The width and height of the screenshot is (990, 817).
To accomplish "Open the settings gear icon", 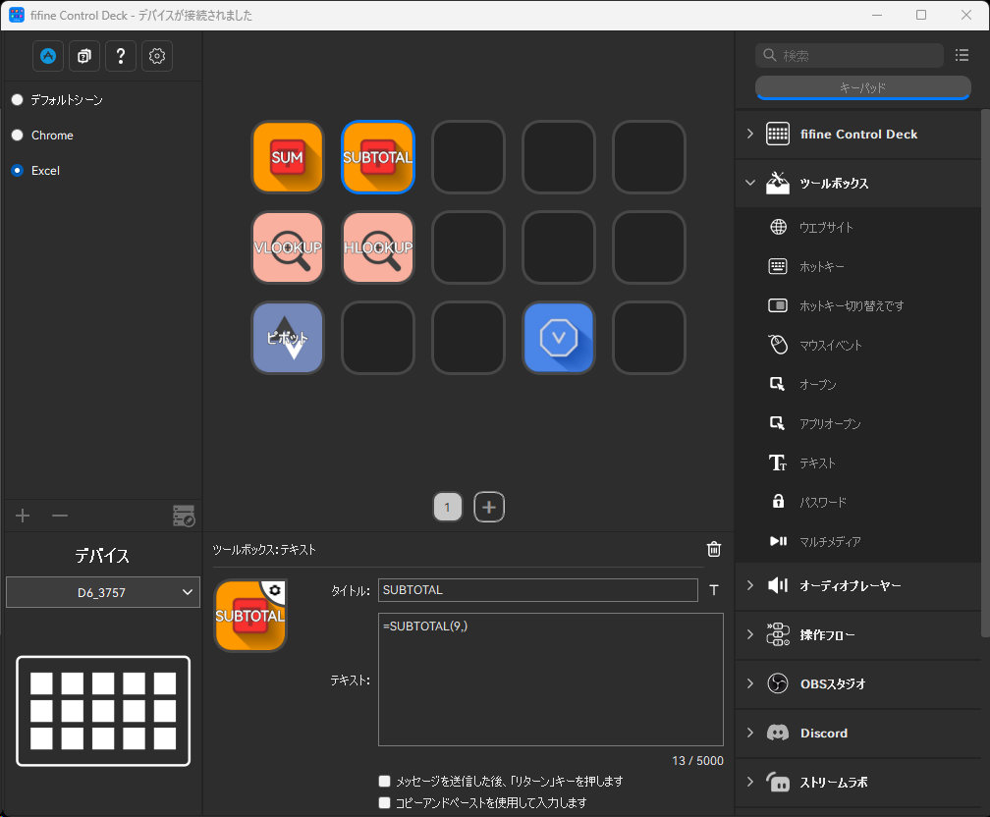I will pos(156,56).
